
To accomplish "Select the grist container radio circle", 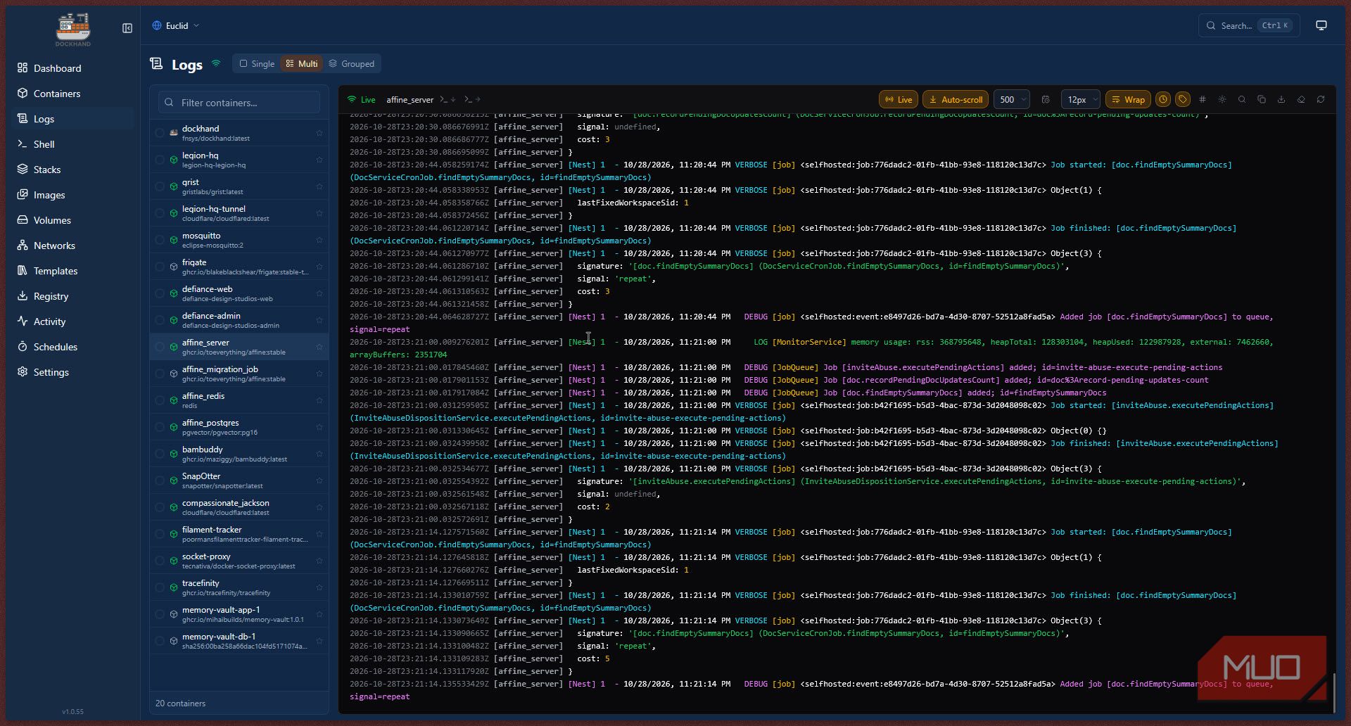I will [x=160, y=186].
